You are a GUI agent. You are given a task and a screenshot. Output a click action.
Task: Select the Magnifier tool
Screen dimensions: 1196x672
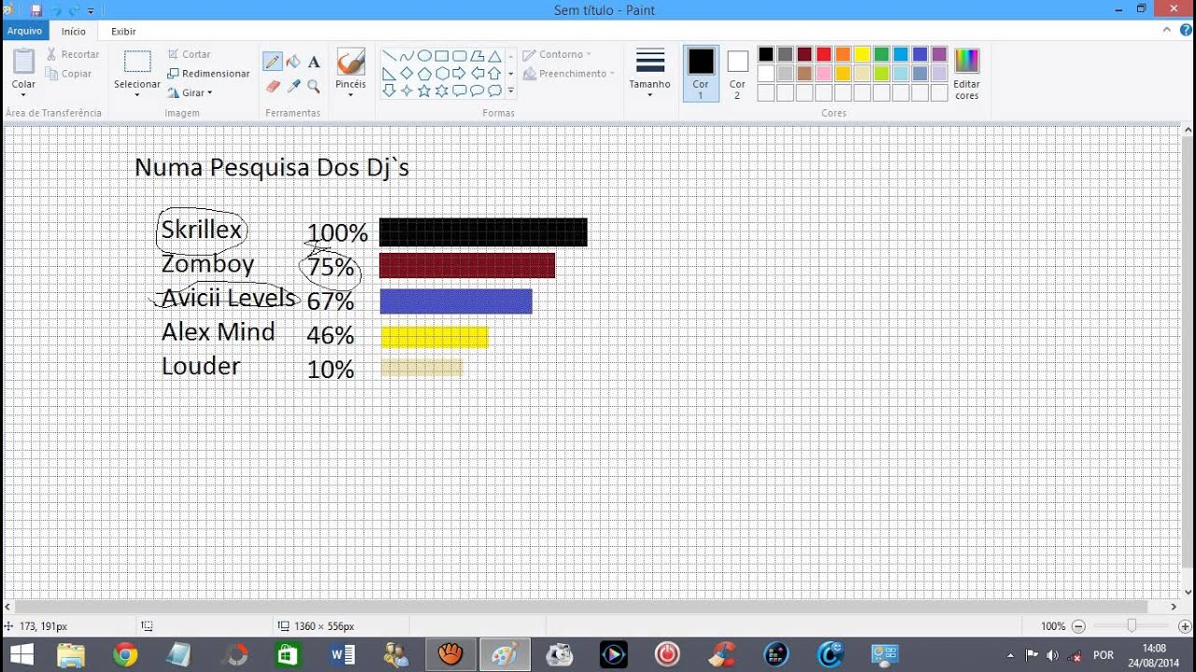point(314,86)
